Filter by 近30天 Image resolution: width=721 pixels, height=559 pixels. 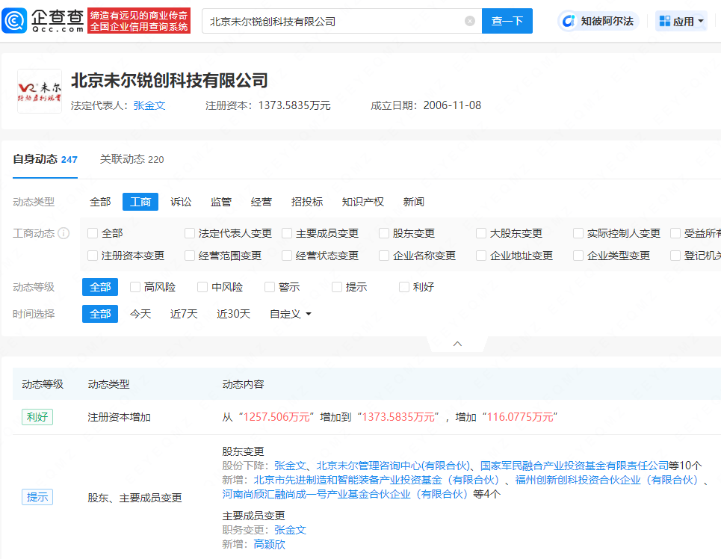coord(234,314)
